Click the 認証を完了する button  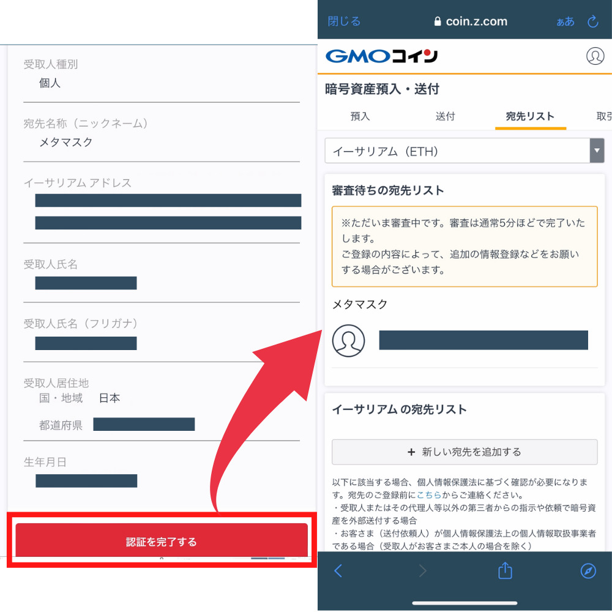[162, 541]
